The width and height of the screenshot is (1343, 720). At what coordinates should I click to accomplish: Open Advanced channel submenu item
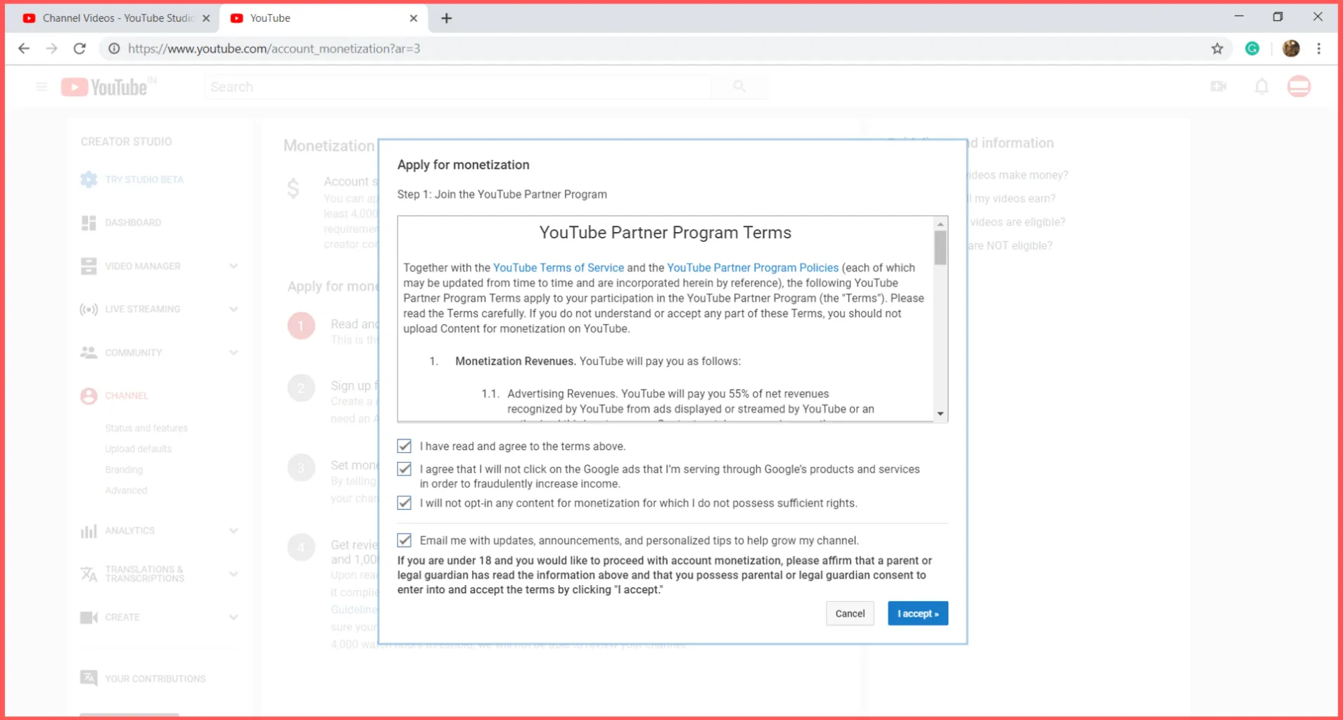pos(126,490)
